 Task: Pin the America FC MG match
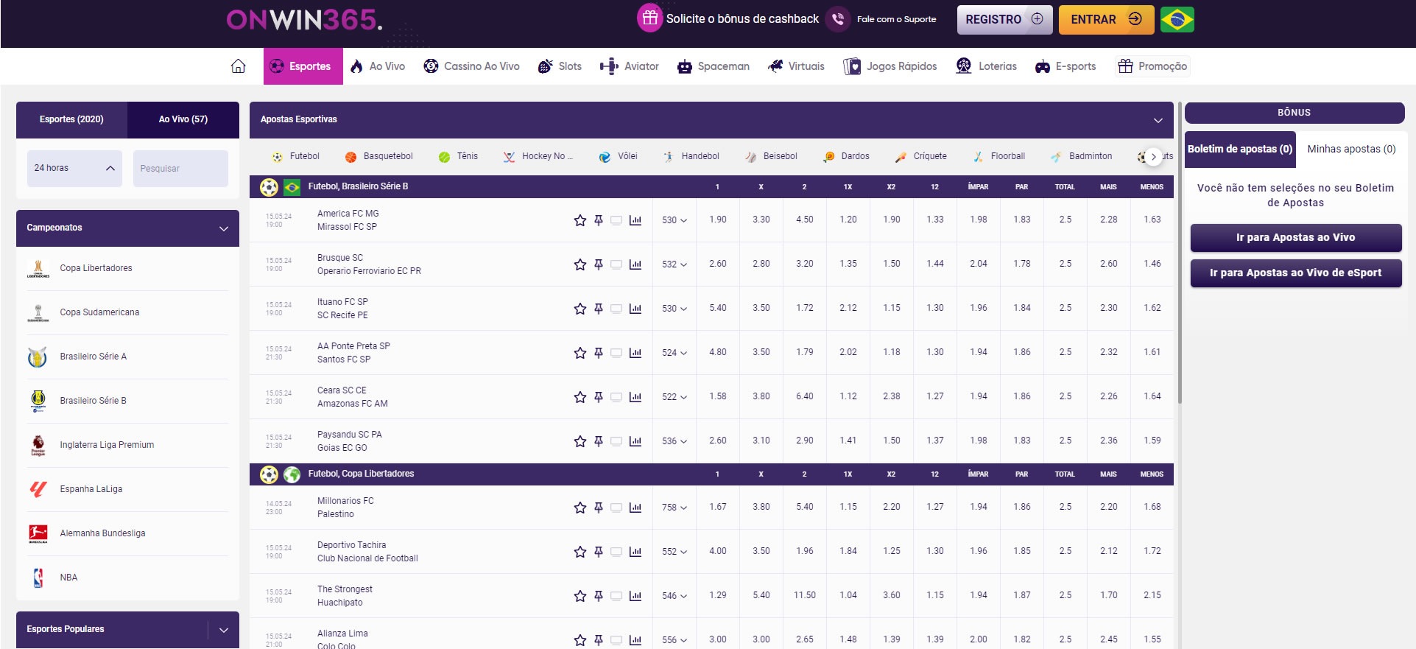click(x=599, y=220)
